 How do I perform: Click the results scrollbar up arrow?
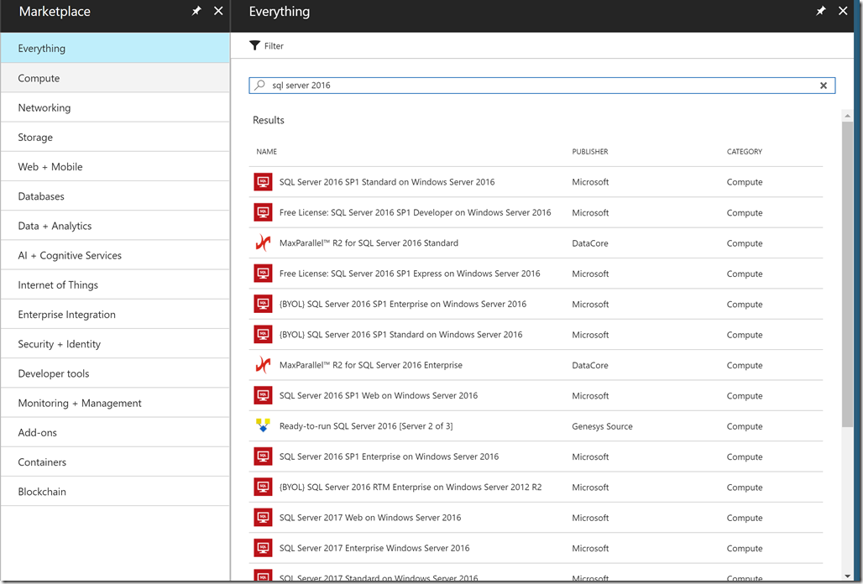[847, 116]
